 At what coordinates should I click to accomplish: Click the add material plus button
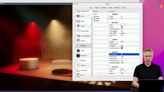tap(94, 77)
